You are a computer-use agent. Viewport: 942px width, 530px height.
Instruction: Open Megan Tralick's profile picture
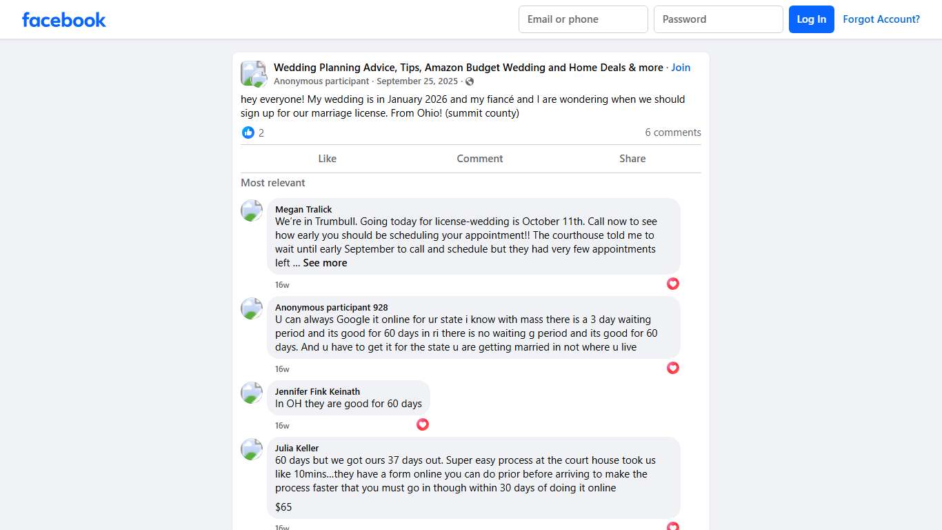[252, 210]
